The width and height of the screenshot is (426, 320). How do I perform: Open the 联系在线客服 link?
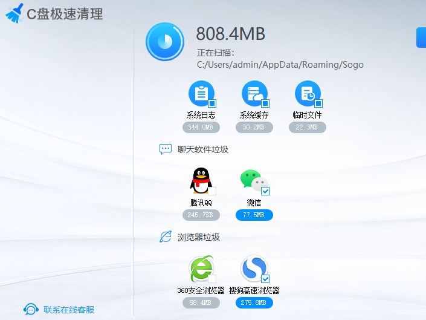click(69, 310)
